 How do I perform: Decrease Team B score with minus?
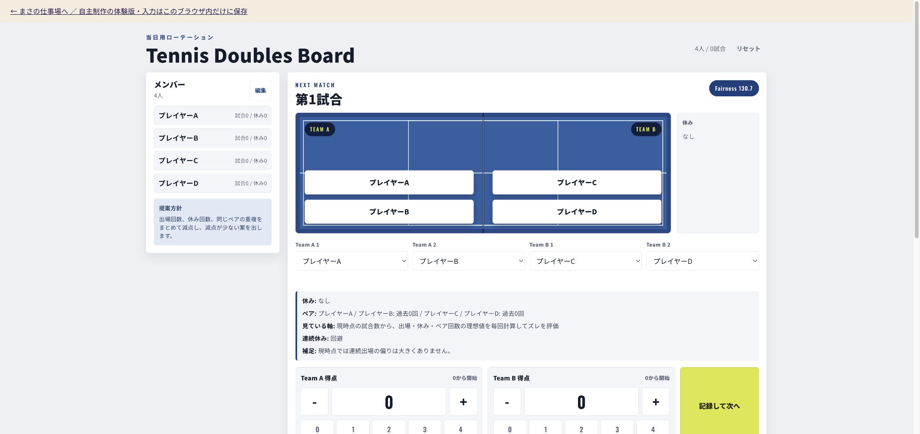pos(507,401)
